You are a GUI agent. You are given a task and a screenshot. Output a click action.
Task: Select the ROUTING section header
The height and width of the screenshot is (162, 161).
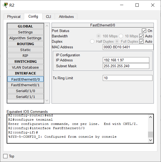(x=26, y=44)
